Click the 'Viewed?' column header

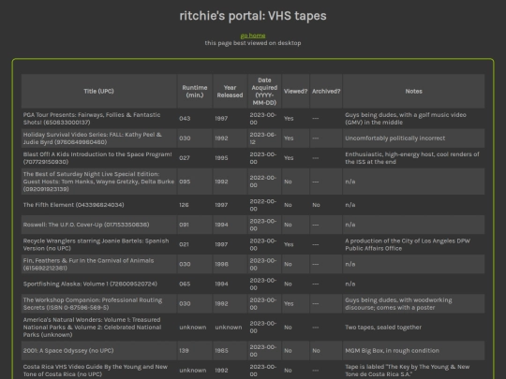295,91
